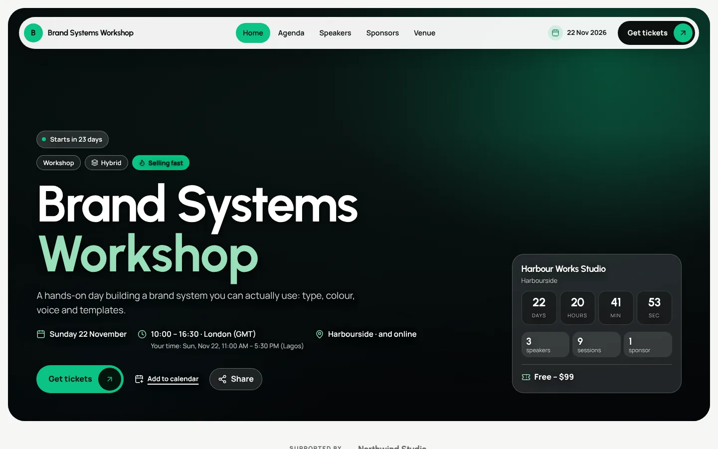This screenshot has width=718, height=449.
Task: Click the large green Get tickets button
Action: pos(80,379)
